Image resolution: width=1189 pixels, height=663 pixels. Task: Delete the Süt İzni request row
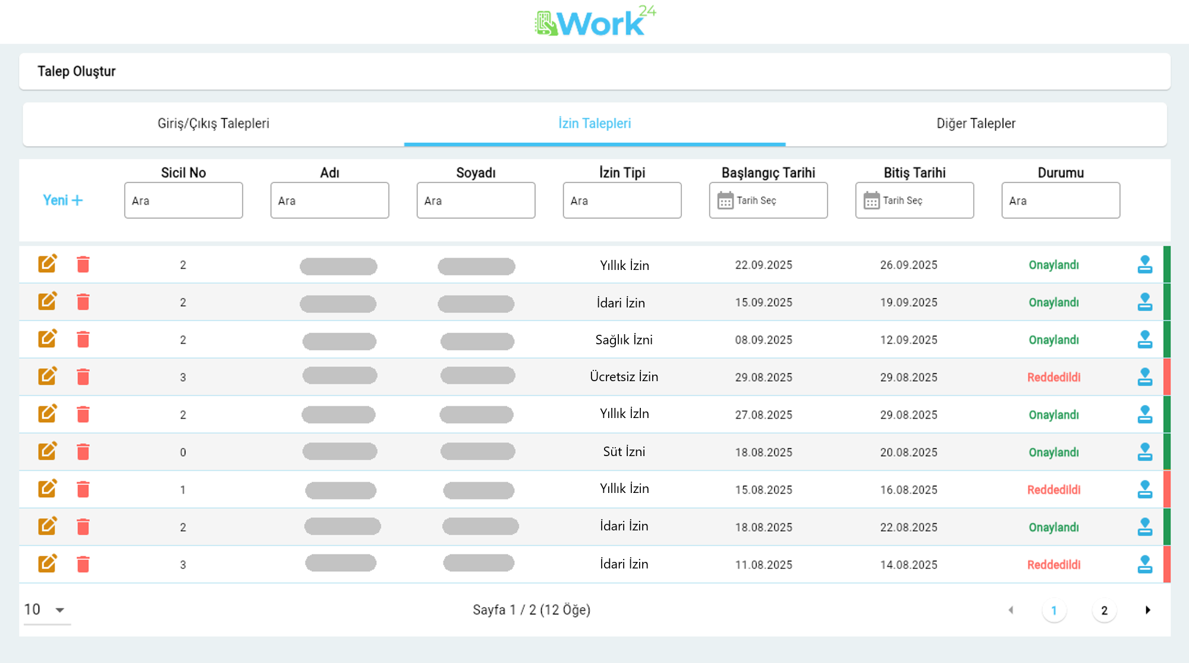[x=83, y=452]
